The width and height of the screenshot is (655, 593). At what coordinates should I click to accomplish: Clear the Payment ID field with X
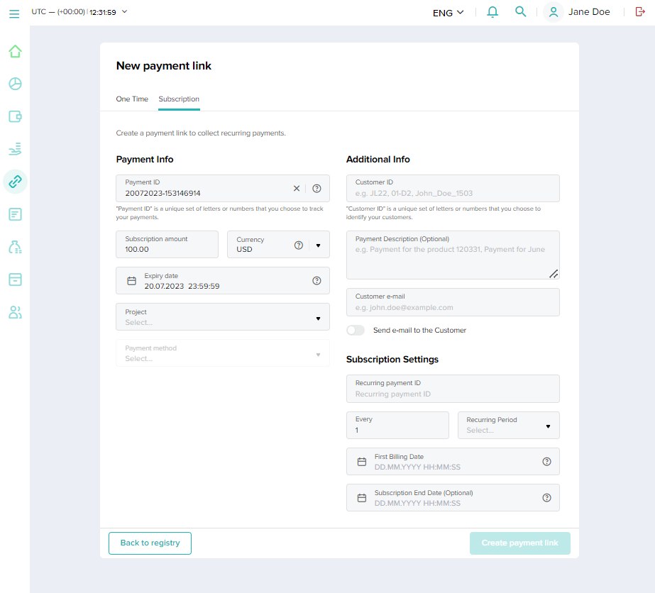297,189
